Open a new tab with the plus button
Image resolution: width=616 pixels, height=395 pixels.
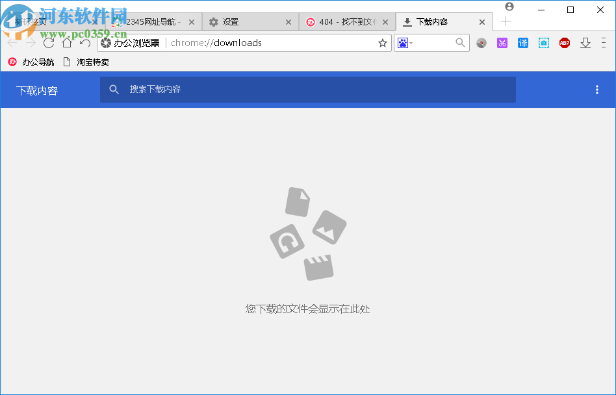click(x=506, y=21)
